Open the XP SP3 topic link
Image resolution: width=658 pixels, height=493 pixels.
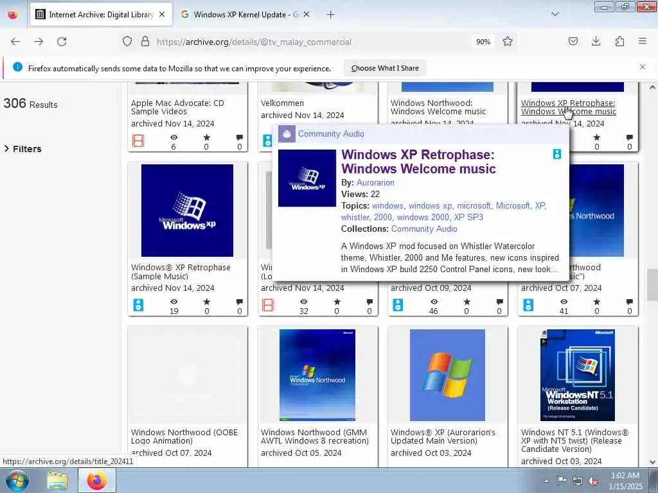coord(468,217)
